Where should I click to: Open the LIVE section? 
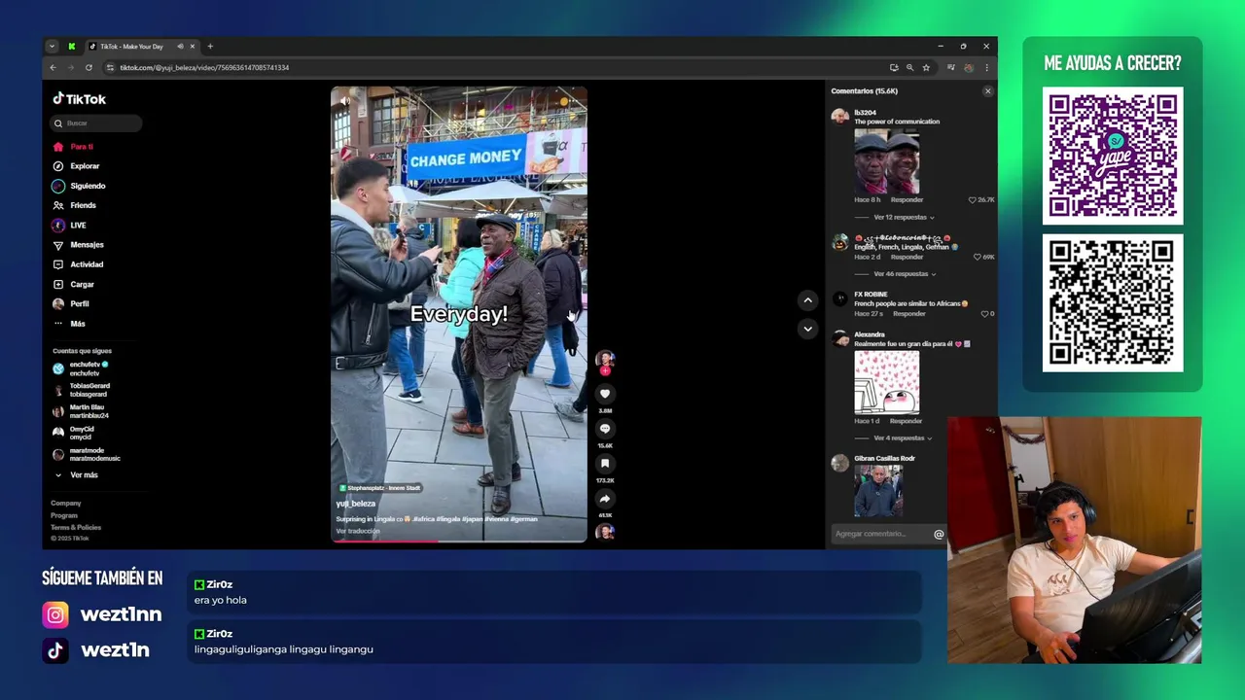69,226
